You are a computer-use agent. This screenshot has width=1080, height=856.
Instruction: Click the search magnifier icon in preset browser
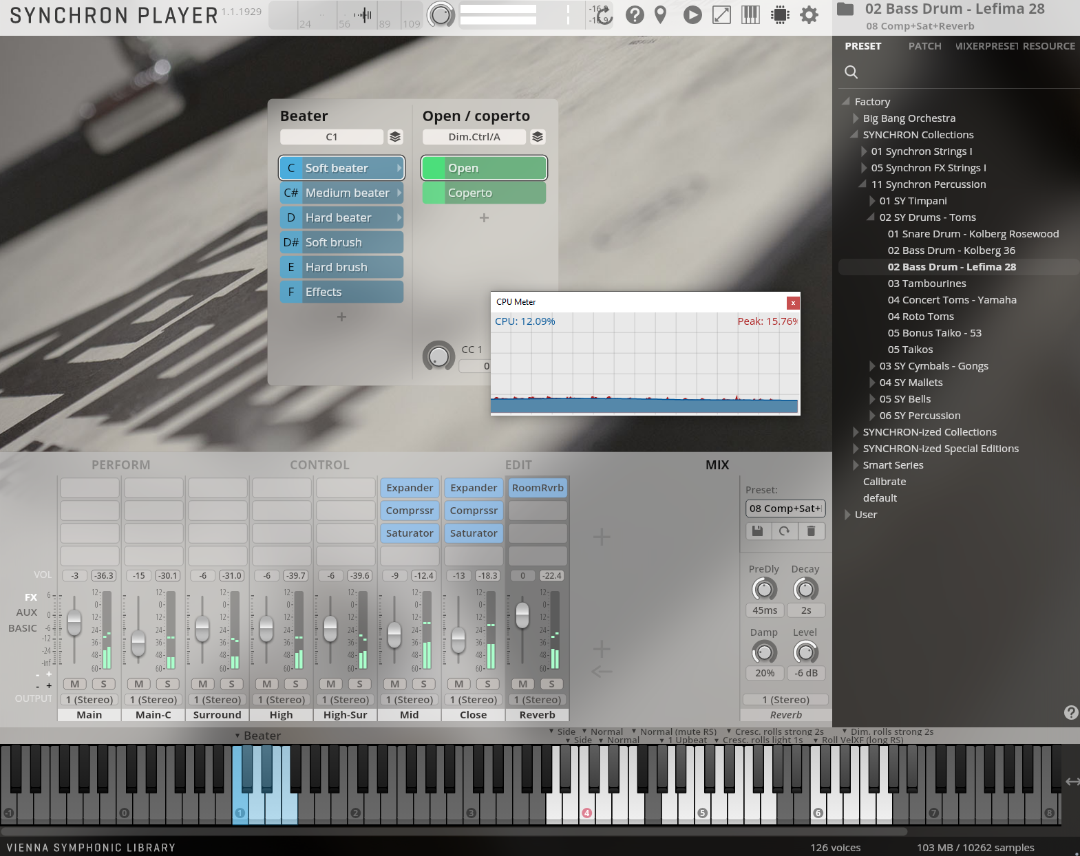[x=851, y=72]
